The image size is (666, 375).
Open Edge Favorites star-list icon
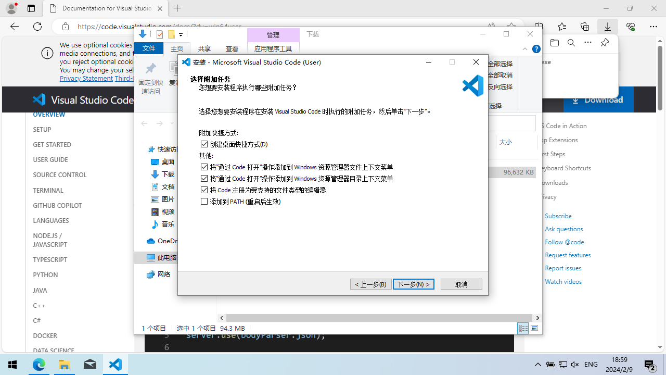pos(562,27)
